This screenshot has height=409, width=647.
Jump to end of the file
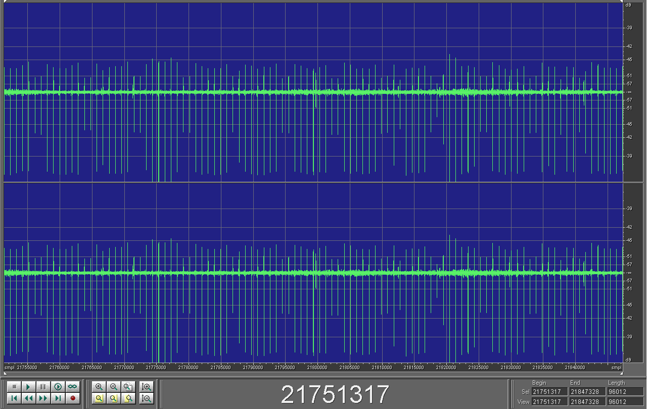pyautogui.click(x=58, y=398)
